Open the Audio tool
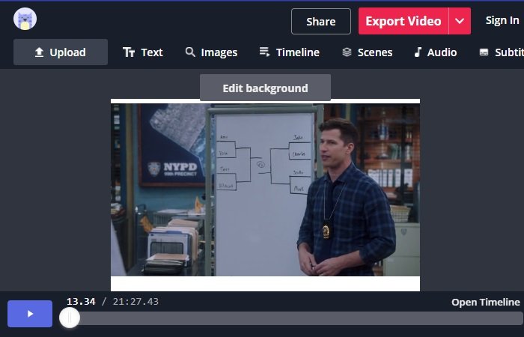 click(435, 52)
